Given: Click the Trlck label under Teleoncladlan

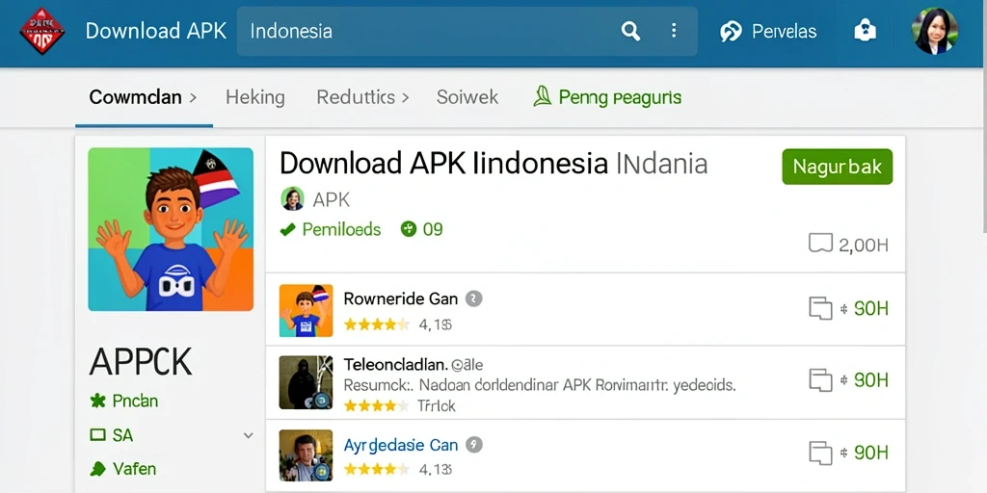Looking at the screenshot, I should point(437,406).
